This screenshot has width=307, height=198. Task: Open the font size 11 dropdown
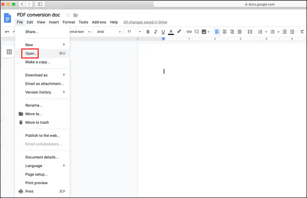pyautogui.click(x=134, y=32)
